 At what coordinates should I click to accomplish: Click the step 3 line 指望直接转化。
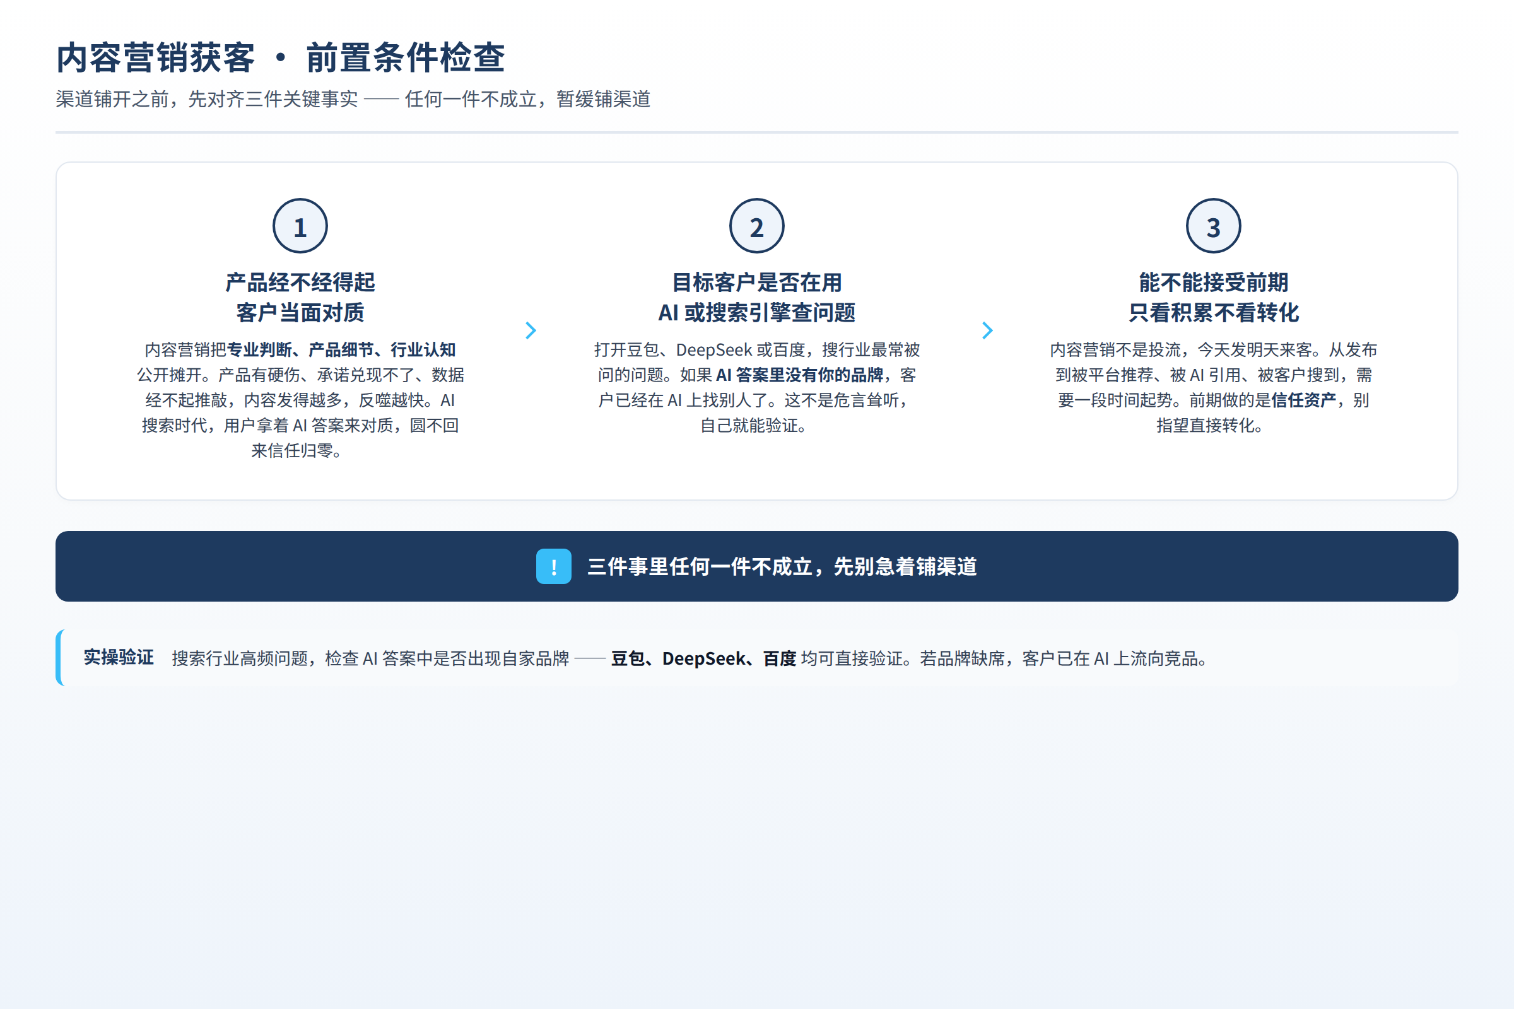click(x=1211, y=425)
